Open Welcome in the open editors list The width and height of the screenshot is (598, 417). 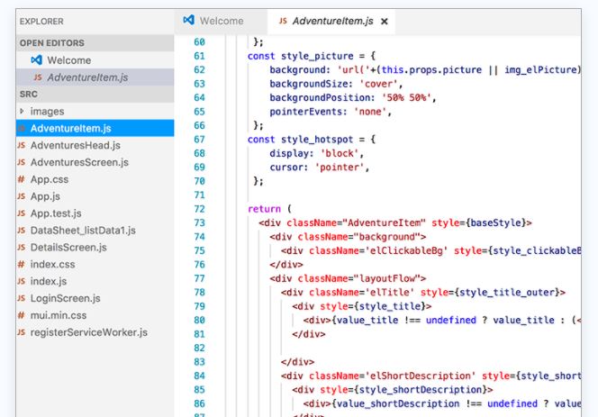[95, 60]
